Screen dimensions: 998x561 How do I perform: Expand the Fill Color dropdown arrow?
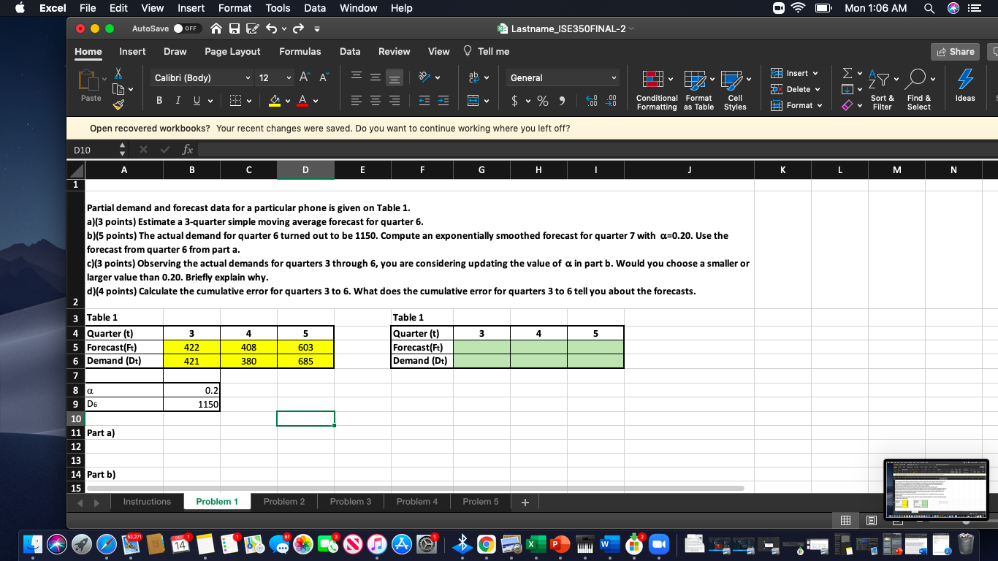[x=286, y=100]
